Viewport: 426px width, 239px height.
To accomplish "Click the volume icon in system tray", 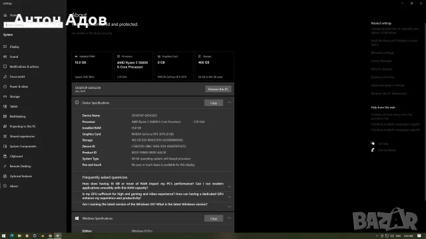I will click(x=392, y=236).
